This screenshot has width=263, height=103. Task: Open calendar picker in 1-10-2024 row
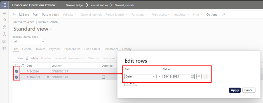coord(48,77)
